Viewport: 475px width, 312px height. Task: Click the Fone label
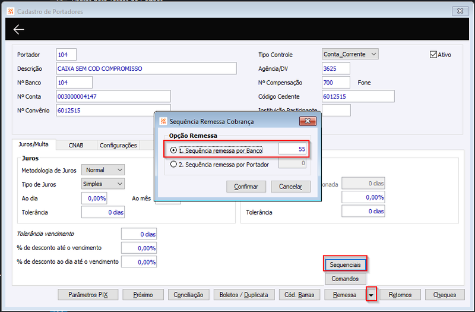[x=364, y=83]
